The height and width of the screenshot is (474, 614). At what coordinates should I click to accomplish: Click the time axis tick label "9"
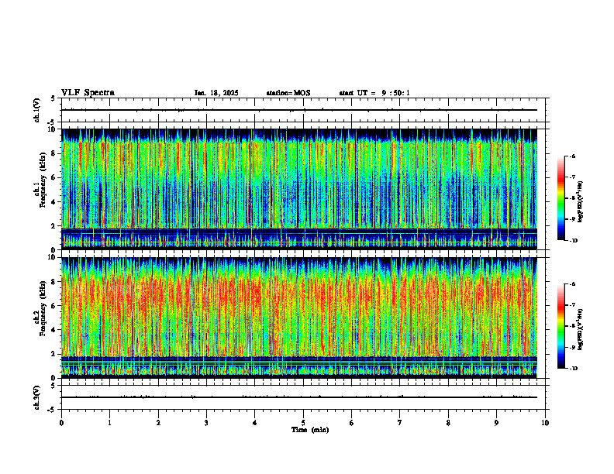pyautogui.click(x=496, y=423)
